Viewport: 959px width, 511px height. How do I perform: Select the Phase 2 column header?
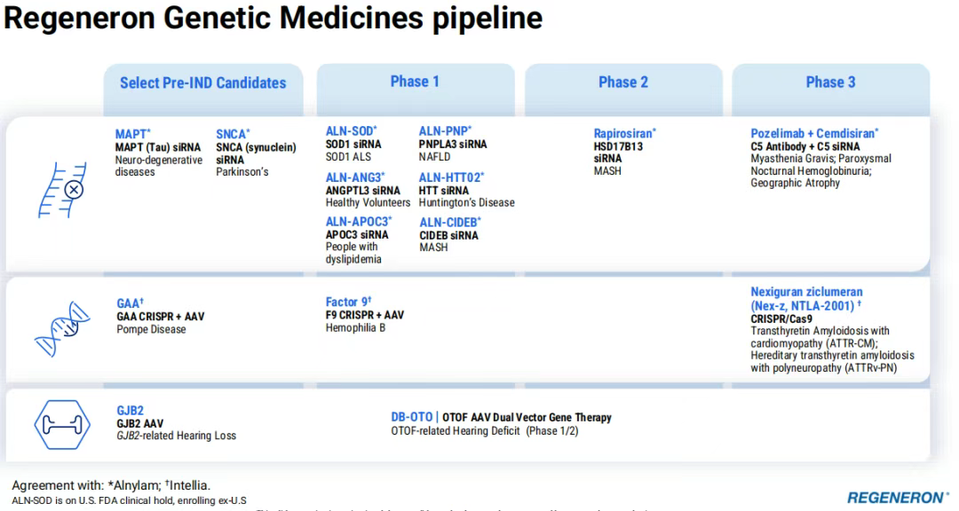pyautogui.click(x=622, y=83)
